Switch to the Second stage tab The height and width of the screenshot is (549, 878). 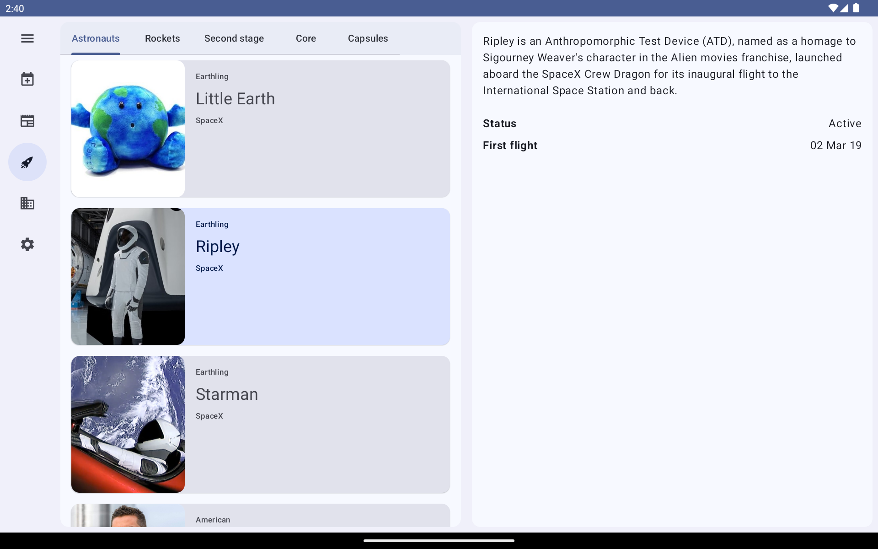[x=234, y=38]
